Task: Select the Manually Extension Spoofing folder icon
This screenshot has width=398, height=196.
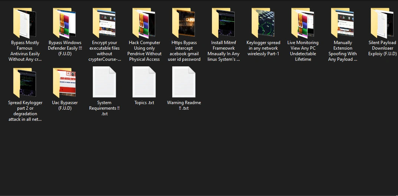Action: [343, 23]
